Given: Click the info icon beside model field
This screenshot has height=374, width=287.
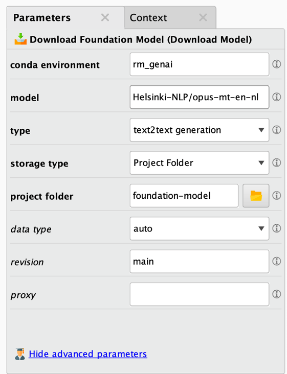Looking at the screenshot, I should pos(276,97).
